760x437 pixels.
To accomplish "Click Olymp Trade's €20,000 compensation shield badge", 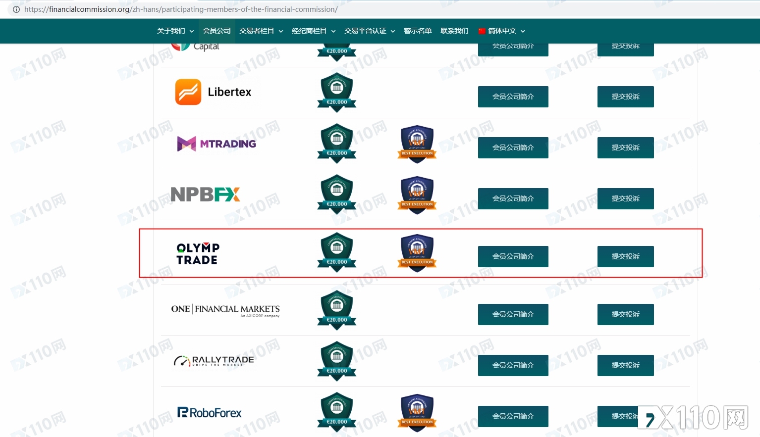I will coord(336,252).
